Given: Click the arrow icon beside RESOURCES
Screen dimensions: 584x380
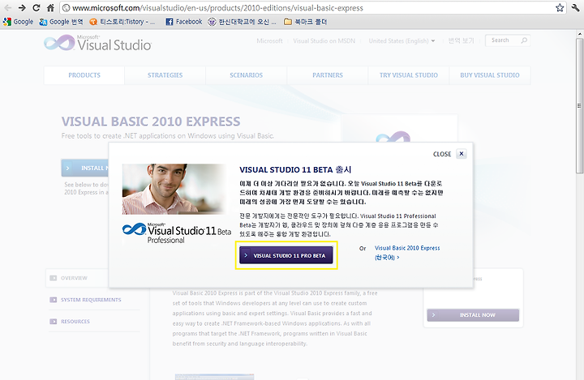Looking at the screenshot, I should 54,321.
